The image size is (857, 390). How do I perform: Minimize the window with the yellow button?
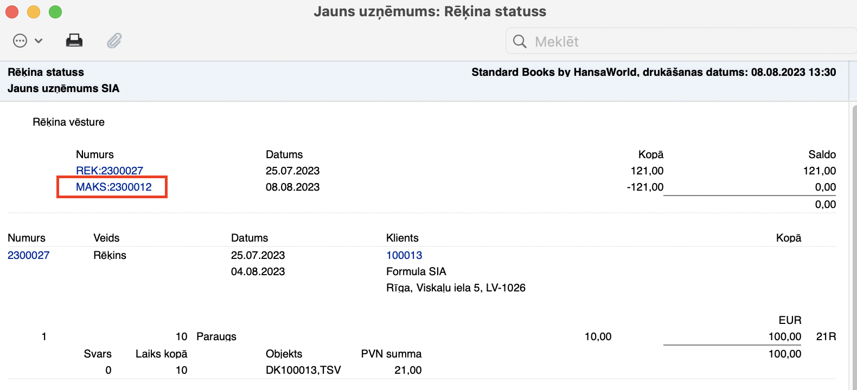coord(34,11)
